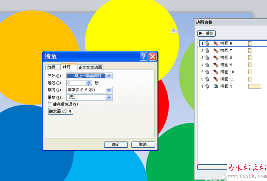Screen dimensions: 267x181
Task: Open the 开始 dropdown arrow
Action: click(109, 76)
